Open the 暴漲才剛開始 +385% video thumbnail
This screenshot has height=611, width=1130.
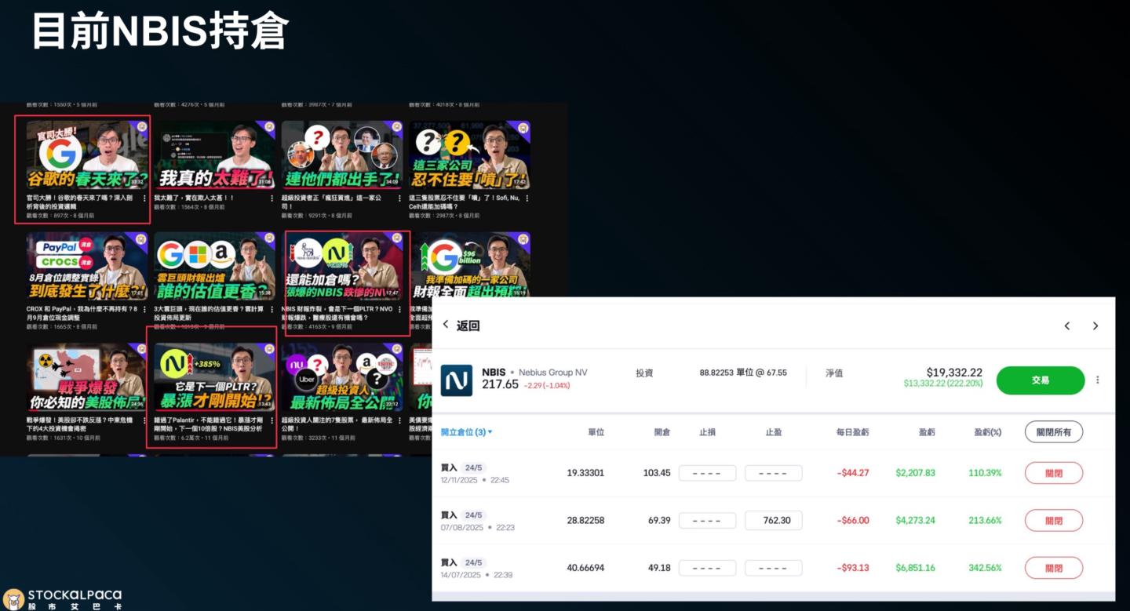coord(213,377)
